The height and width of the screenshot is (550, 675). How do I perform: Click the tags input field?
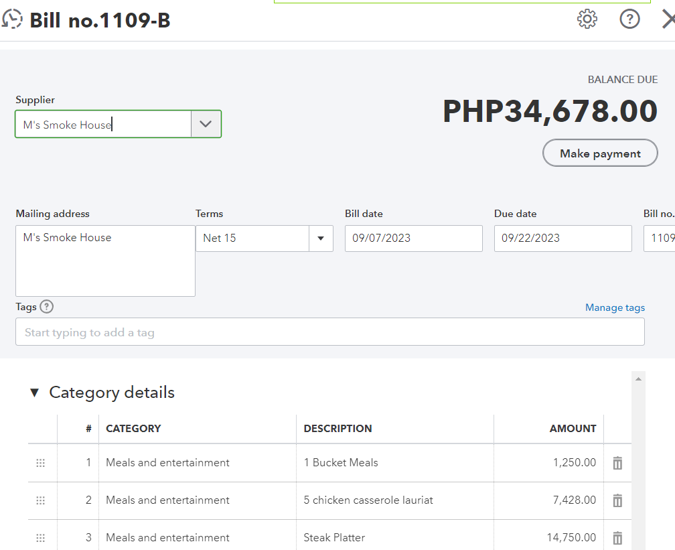[329, 332]
